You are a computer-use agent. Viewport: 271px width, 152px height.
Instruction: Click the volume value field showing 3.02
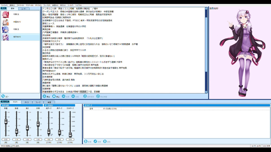coord(6,139)
